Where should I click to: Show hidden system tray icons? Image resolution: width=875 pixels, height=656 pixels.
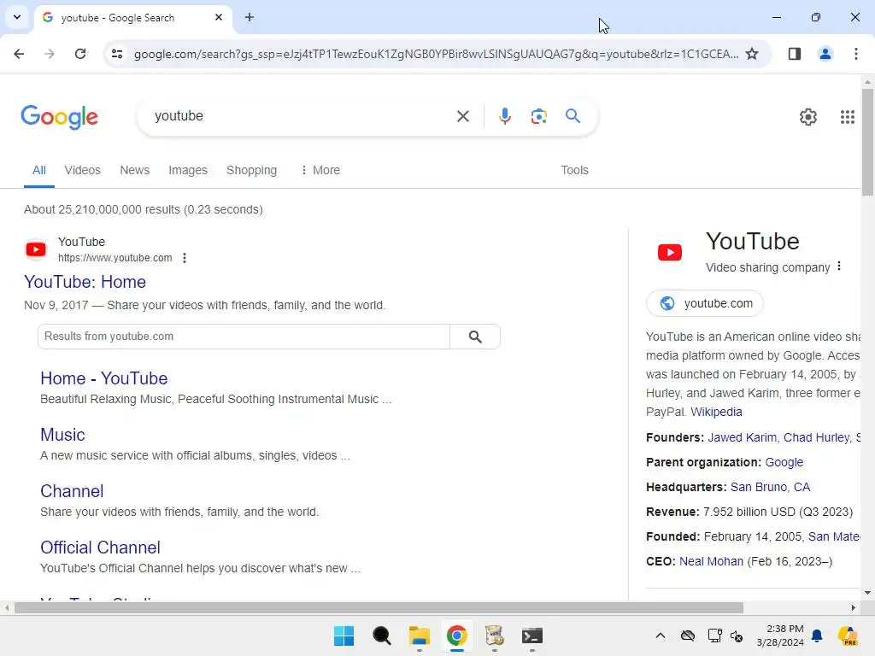click(661, 635)
